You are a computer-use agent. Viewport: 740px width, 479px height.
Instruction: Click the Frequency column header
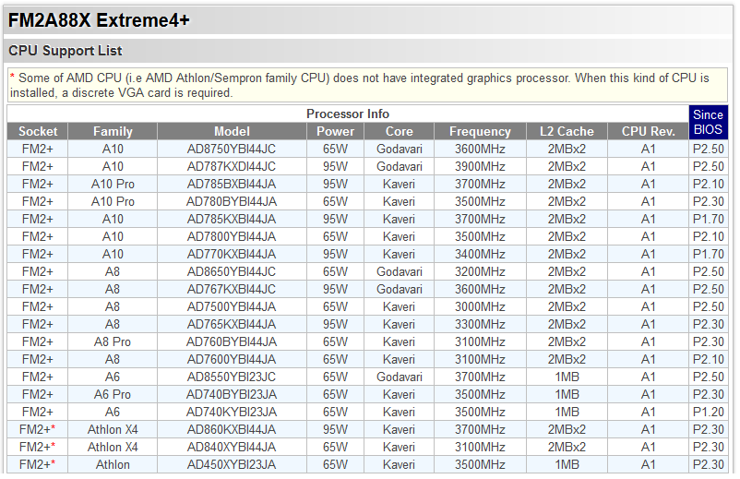[480, 131]
